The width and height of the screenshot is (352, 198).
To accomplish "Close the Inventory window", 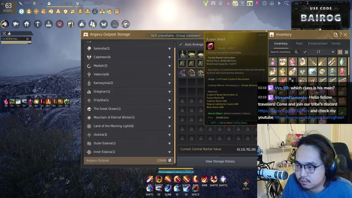I will point(345,35).
